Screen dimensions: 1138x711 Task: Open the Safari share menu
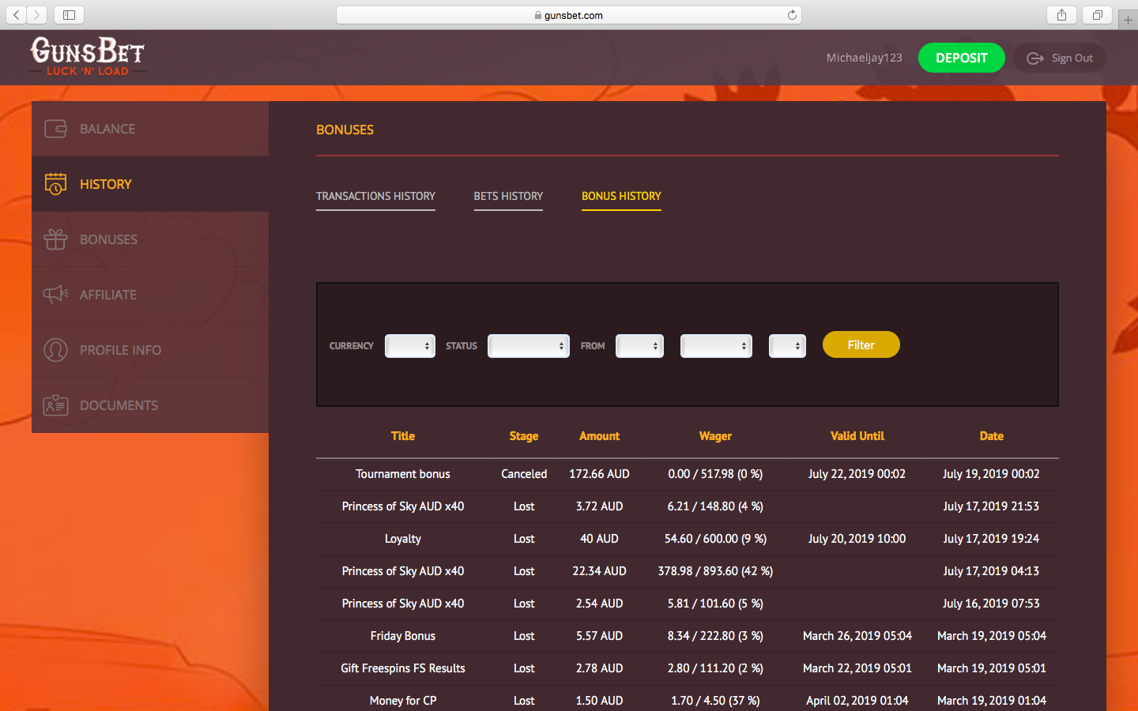[1061, 15]
